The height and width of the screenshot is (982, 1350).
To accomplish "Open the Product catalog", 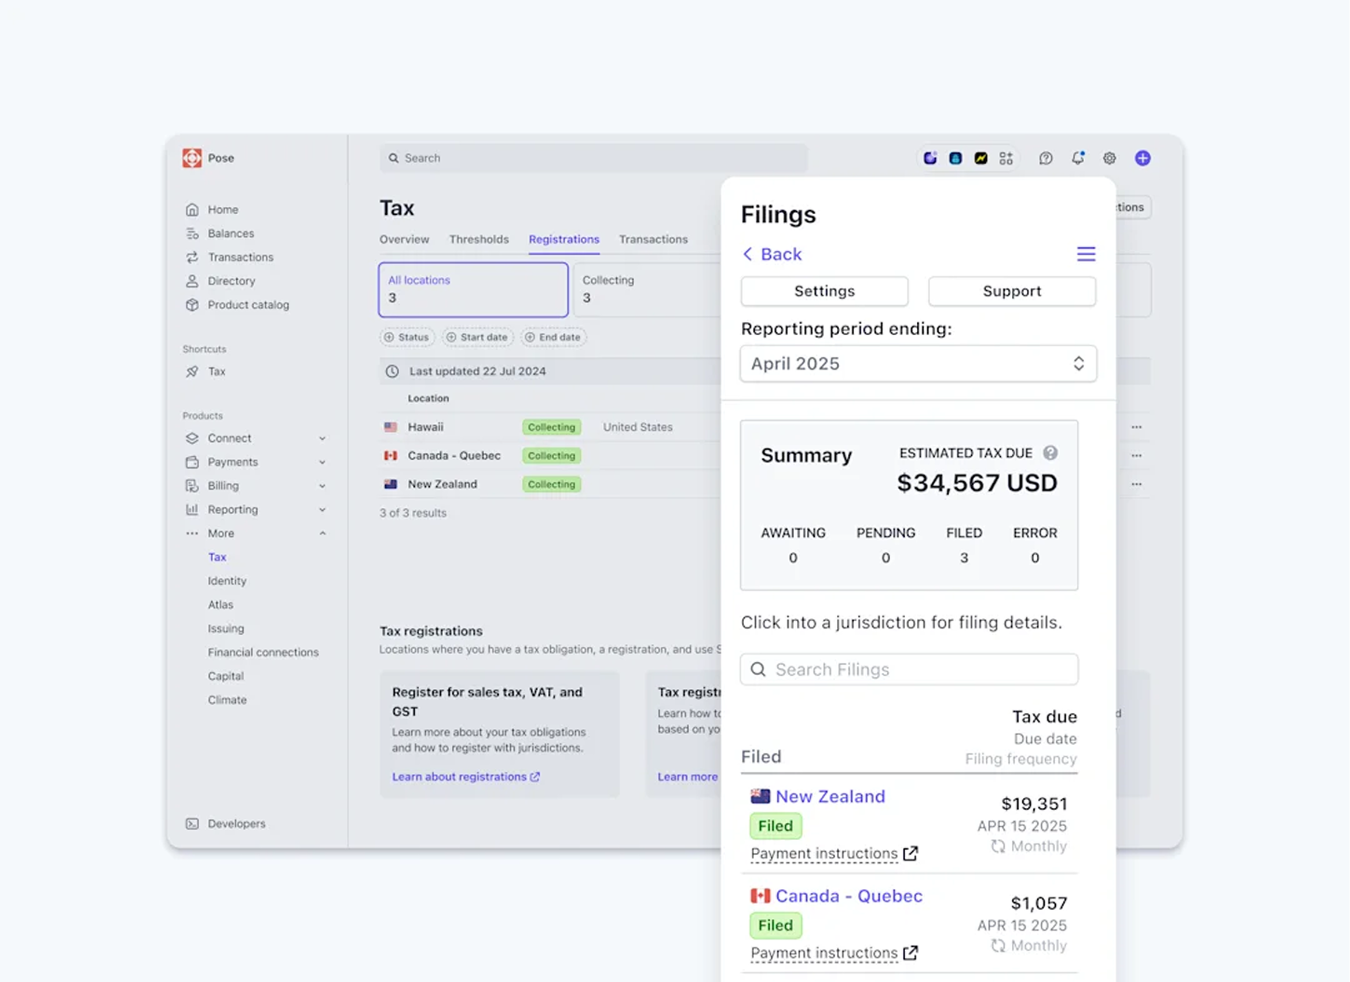I will click(248, 305).
